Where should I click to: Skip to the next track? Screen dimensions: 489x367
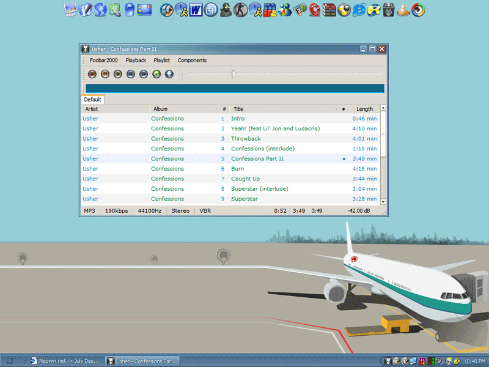pyautogui.click(x=144, y=74)
